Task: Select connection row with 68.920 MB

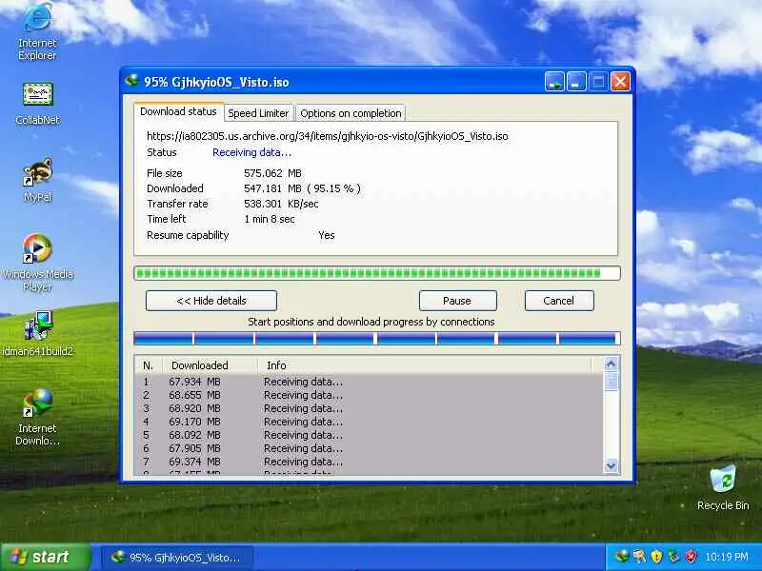Action: 369,408
